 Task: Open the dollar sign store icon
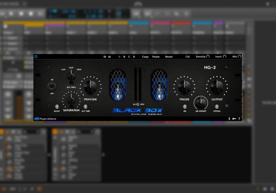[x=229, y=119]
